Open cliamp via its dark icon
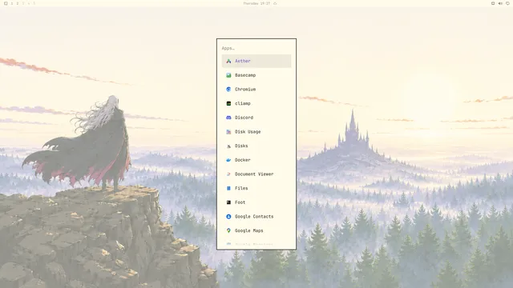Viewport: 513px width, 288px height. click(x=228, y=103)
